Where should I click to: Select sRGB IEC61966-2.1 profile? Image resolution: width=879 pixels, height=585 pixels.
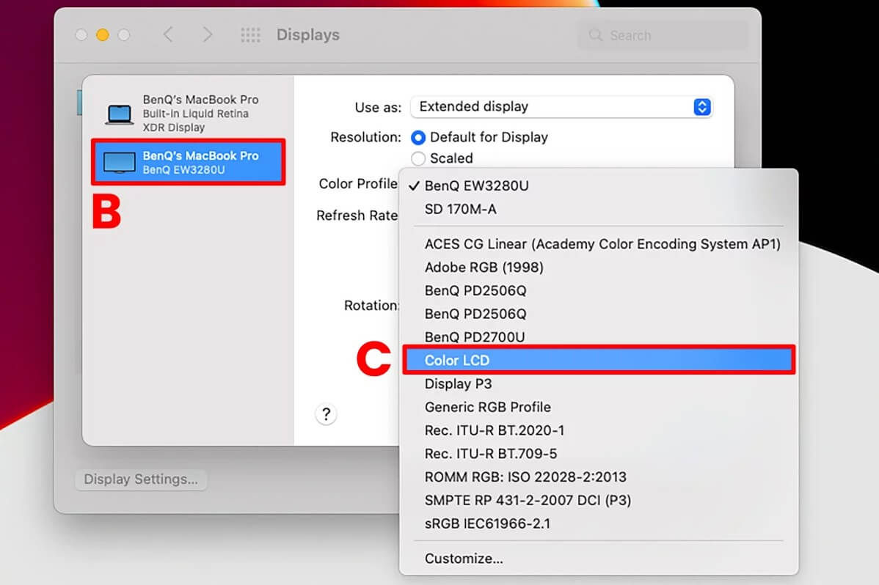598,523
